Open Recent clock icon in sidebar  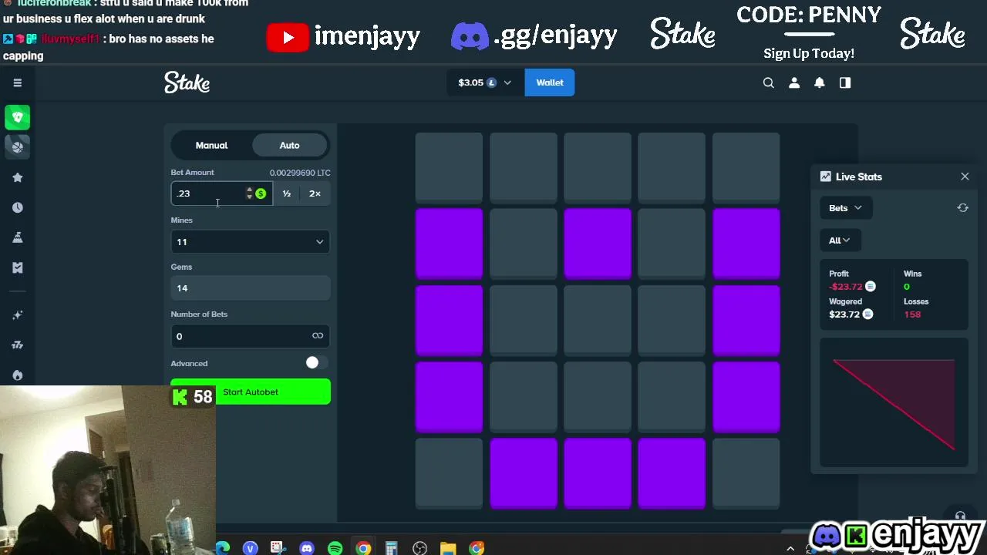click(17, 207)
